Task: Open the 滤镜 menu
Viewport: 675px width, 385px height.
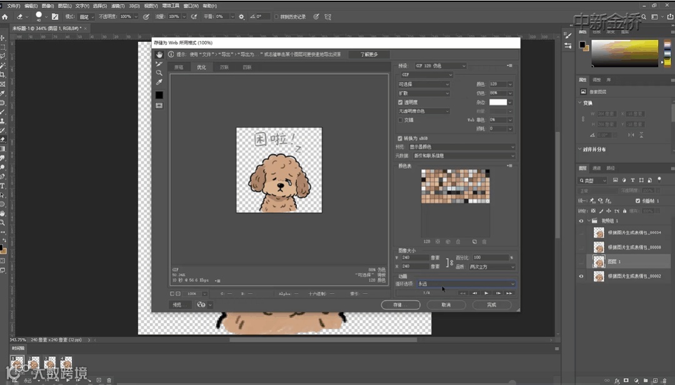Action: pyautogui.click(x=117, y=6)
